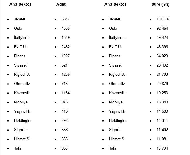Select the Adet value 1349
Image resolution: width=190 pixels, height=155 pixels.
(66, 37)
